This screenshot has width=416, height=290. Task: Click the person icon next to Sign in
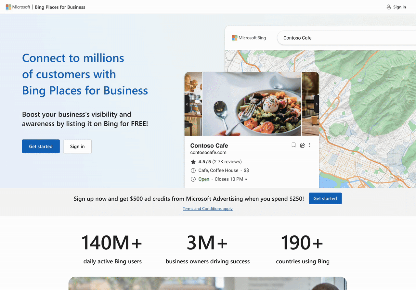pos(388,7)
